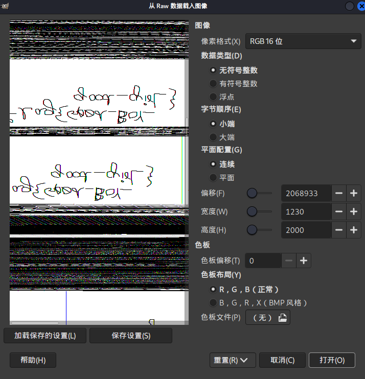
Task: Click the 宽度 slider handle
Action: click(252, 211)
